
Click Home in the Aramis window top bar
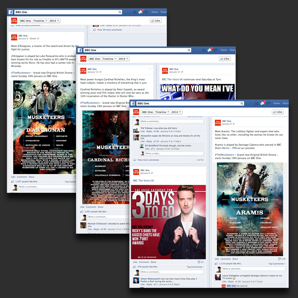pyautogui.click(x=277, y=103)
